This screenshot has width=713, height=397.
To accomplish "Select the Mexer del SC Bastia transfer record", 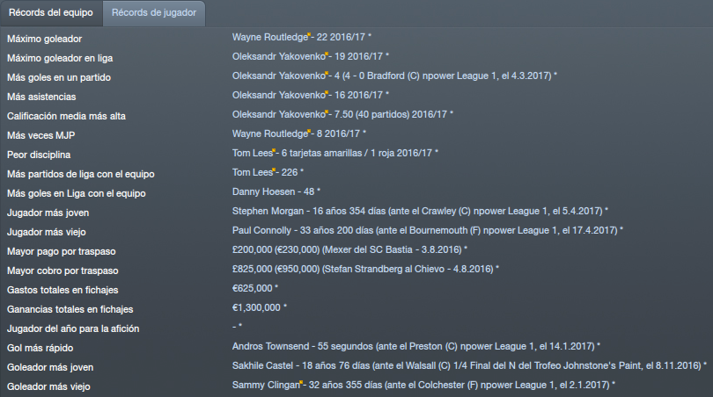I will pos(349,249).
